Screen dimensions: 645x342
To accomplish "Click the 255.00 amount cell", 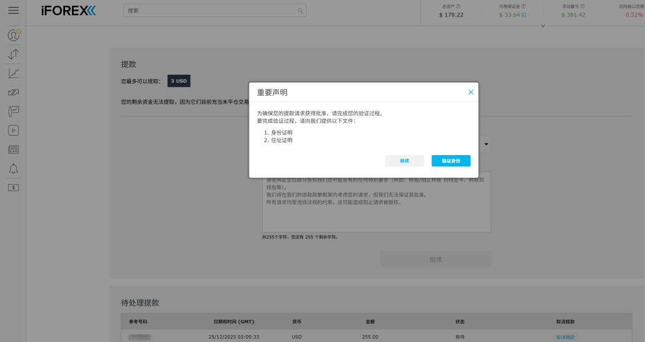I will coord(370,337).
